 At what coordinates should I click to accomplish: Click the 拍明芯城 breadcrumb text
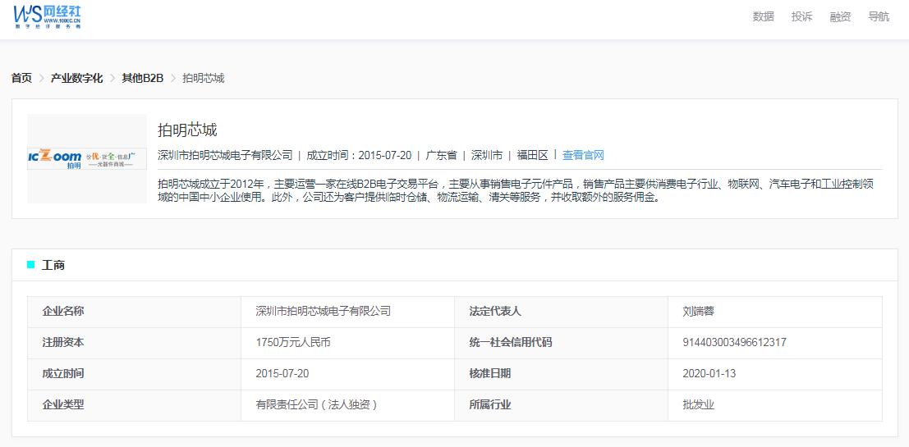tap(204, 78)
